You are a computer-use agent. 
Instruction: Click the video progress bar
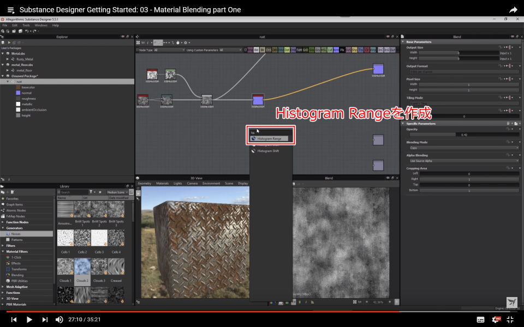pyautogui.click(x=262, y=311)
